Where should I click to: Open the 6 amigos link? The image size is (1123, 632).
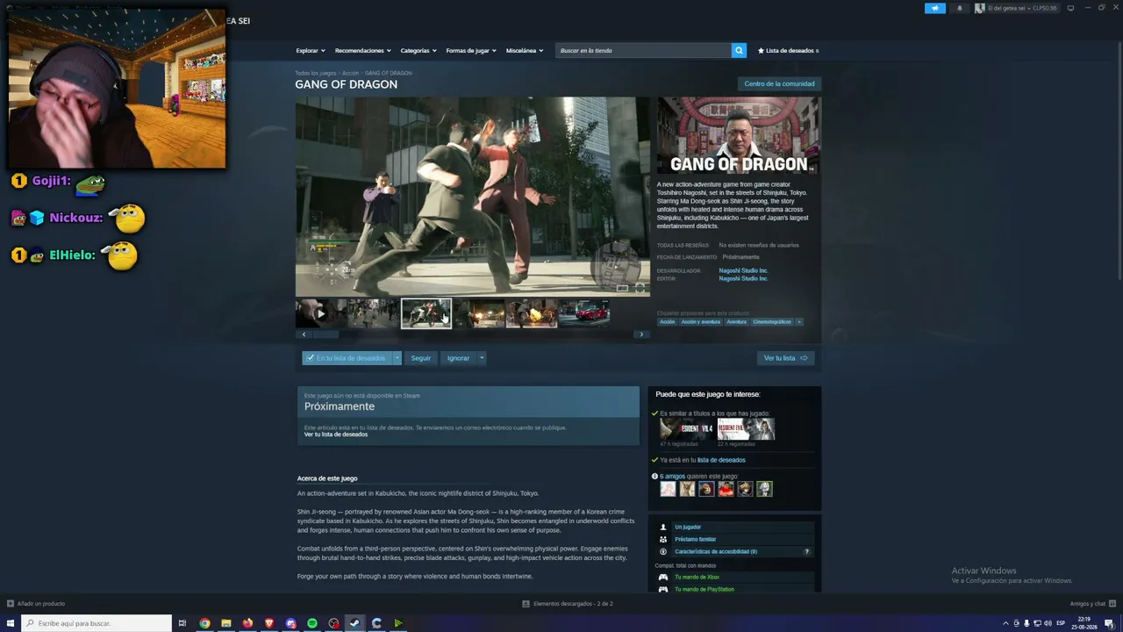tap(673, 477)
